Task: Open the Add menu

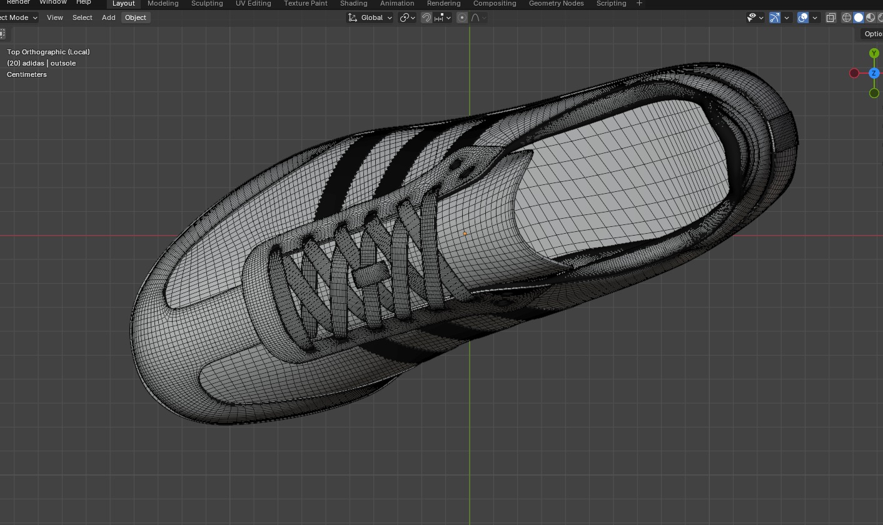Action: point(108,17)
